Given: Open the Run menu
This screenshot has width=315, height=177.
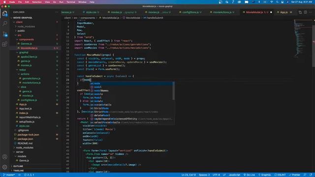Looking at the screenshot, I should coord(61,2).
